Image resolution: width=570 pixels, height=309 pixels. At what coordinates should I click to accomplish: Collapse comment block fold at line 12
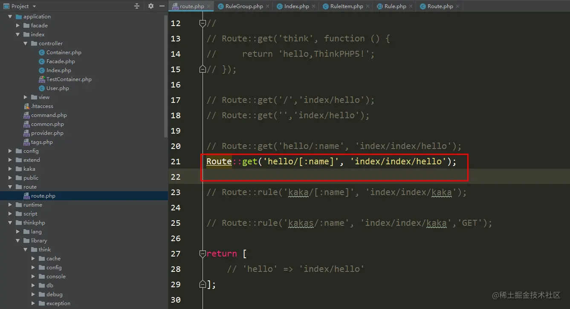point(203,23)
